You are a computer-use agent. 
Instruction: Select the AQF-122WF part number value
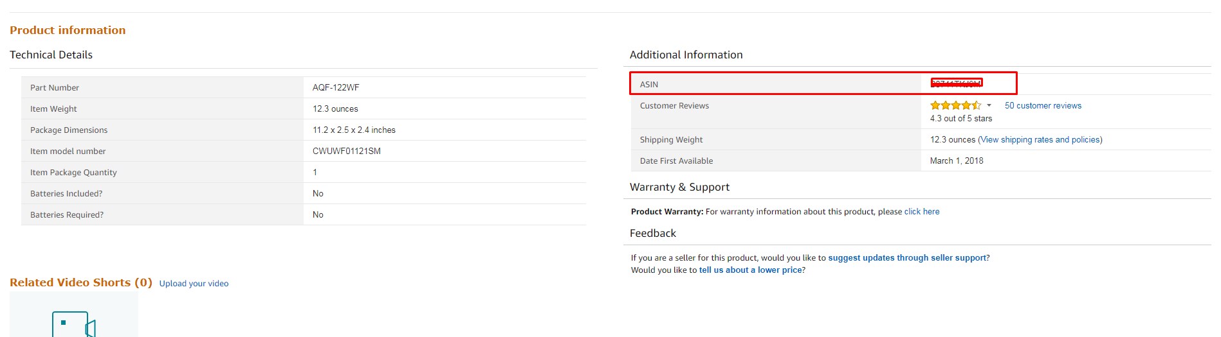tap(336, 87)
